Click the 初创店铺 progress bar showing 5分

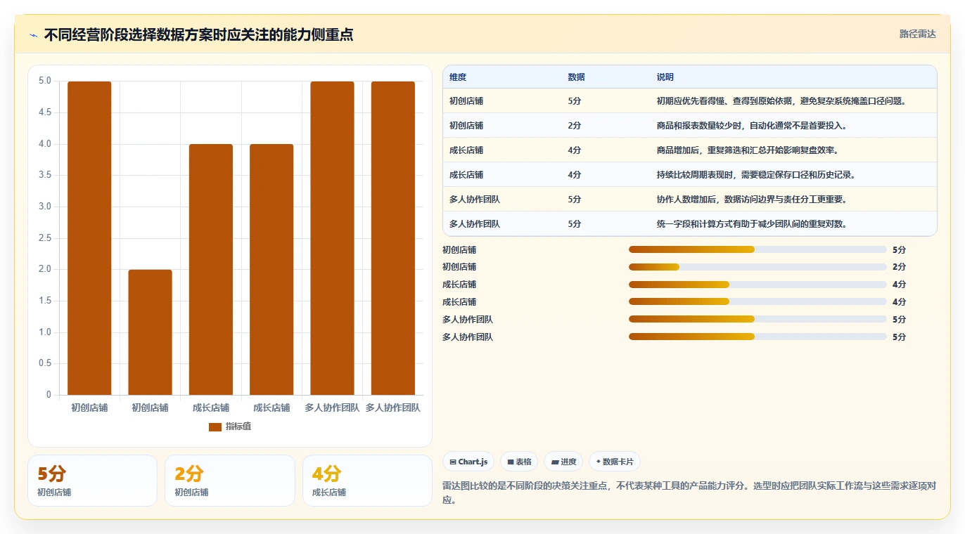[758, 249]
